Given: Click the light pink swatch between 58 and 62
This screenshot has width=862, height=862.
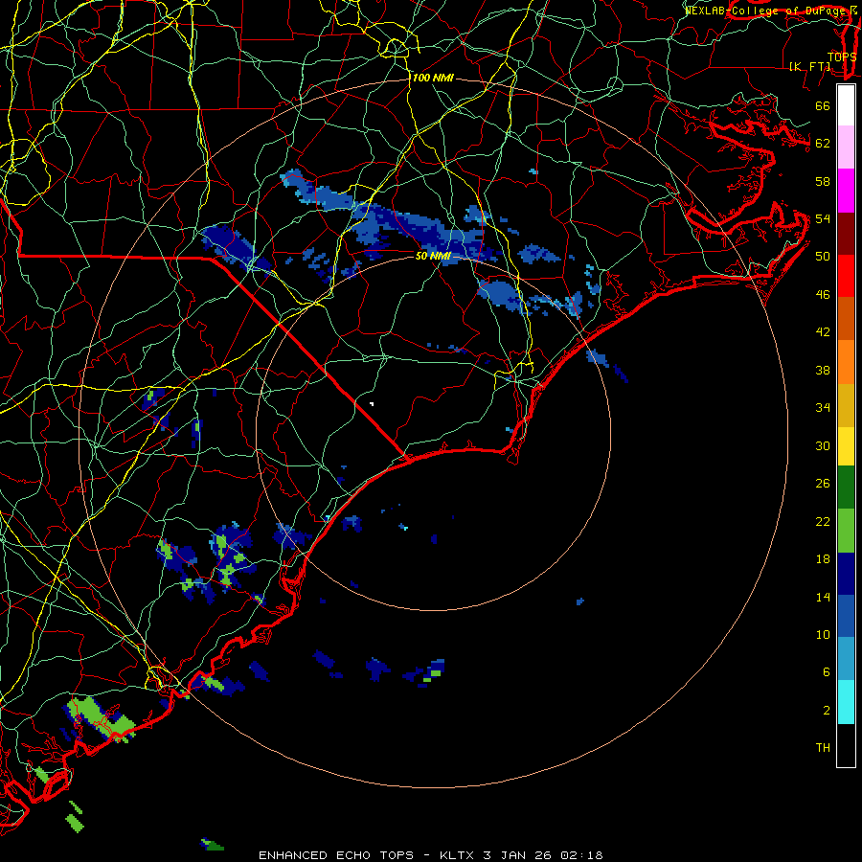Looking at the screenshot, I should [846, 147].
